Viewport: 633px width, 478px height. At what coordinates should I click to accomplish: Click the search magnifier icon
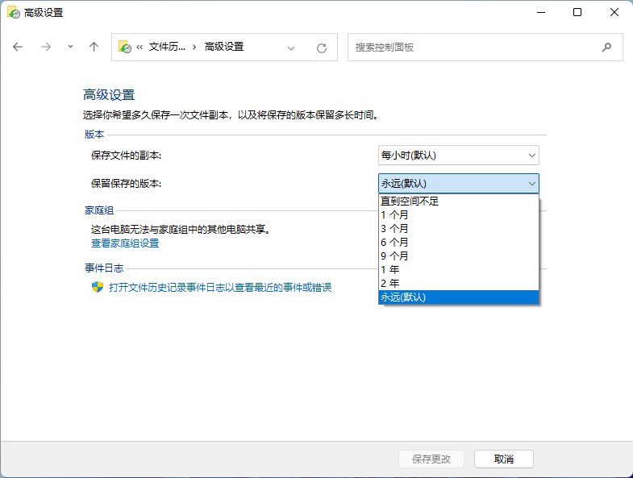[x=606, y=48]
